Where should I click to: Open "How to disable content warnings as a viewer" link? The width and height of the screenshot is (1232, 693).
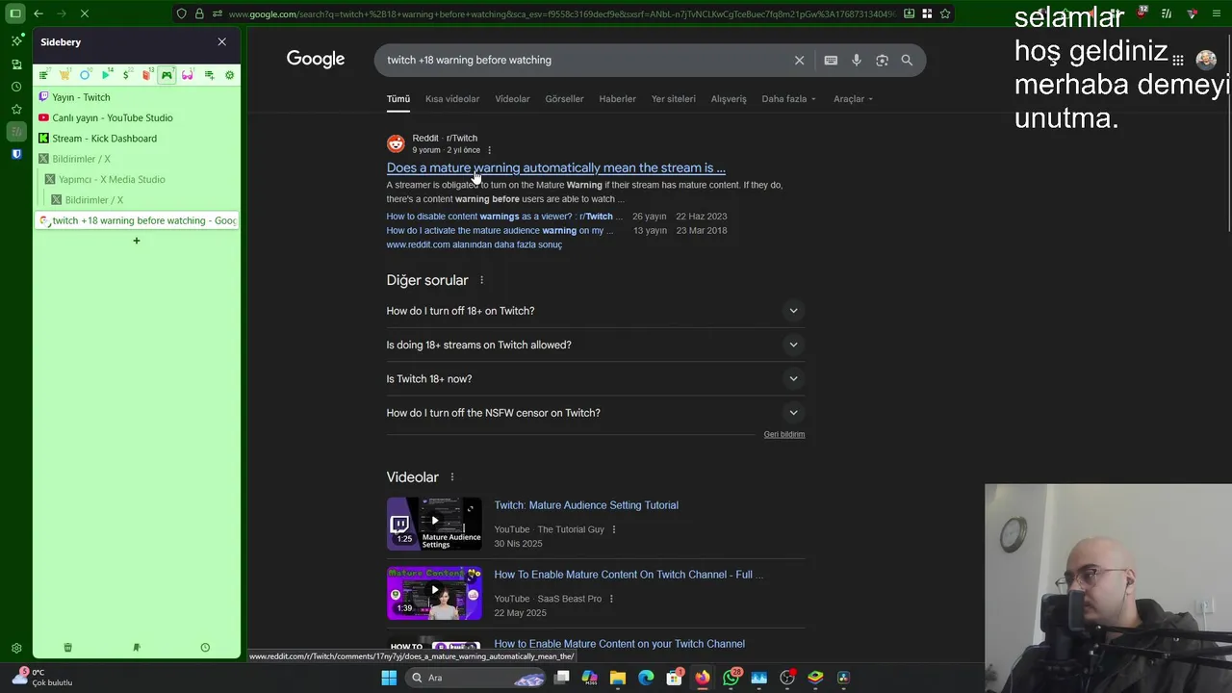pos(504,217)
